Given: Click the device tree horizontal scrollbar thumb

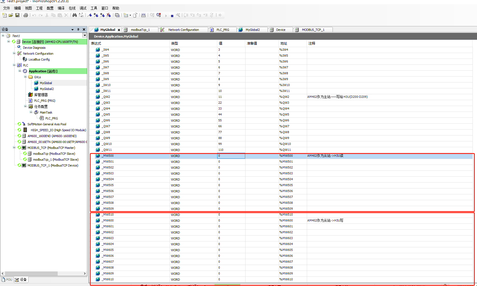Looking at the screenshot, I should [31, 273].
